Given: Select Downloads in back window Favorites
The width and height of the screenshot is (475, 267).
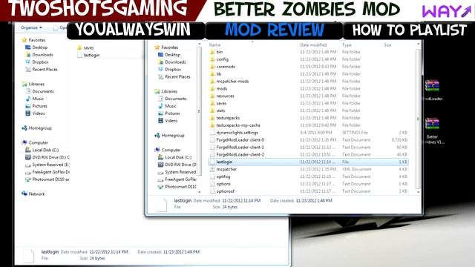Looking at the screenshot, I should [x=42, y=55].
